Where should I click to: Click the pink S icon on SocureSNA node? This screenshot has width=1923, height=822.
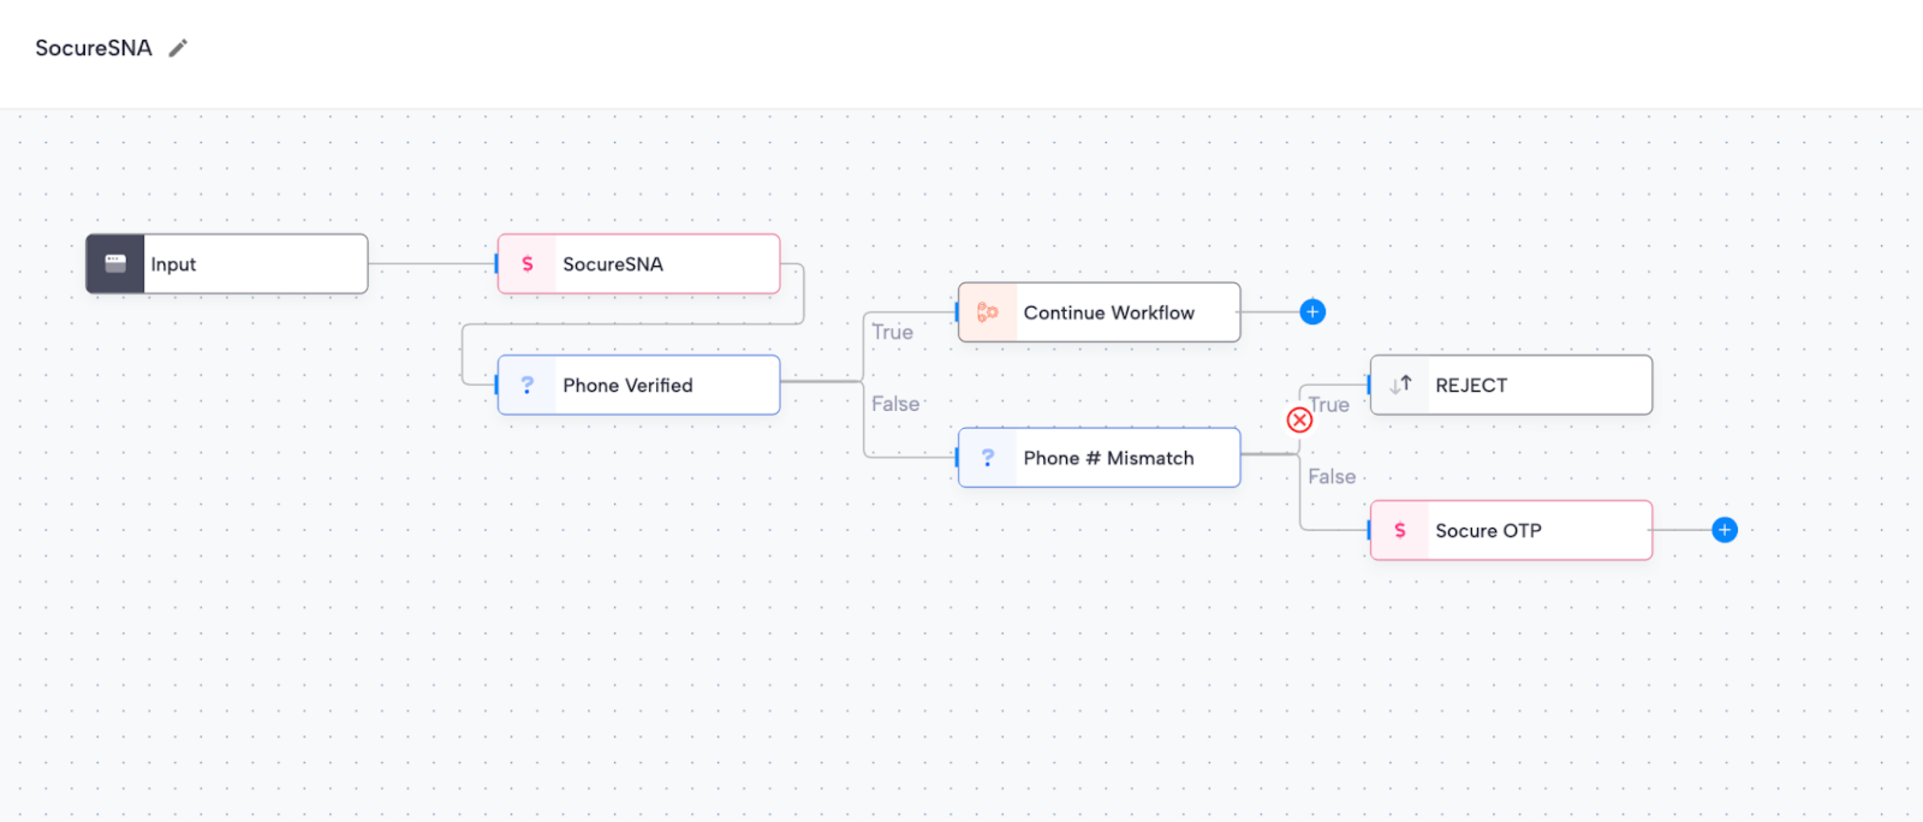[527, 264]
